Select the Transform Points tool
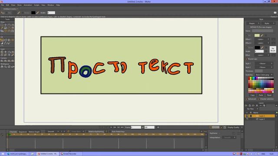Image resolution: width=278 pixels, height=156 pixels. [x=6, y=25]
